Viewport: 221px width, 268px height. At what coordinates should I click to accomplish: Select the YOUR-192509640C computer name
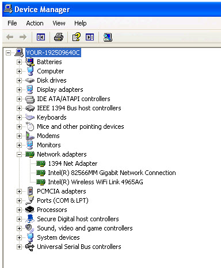coord(53,53)
